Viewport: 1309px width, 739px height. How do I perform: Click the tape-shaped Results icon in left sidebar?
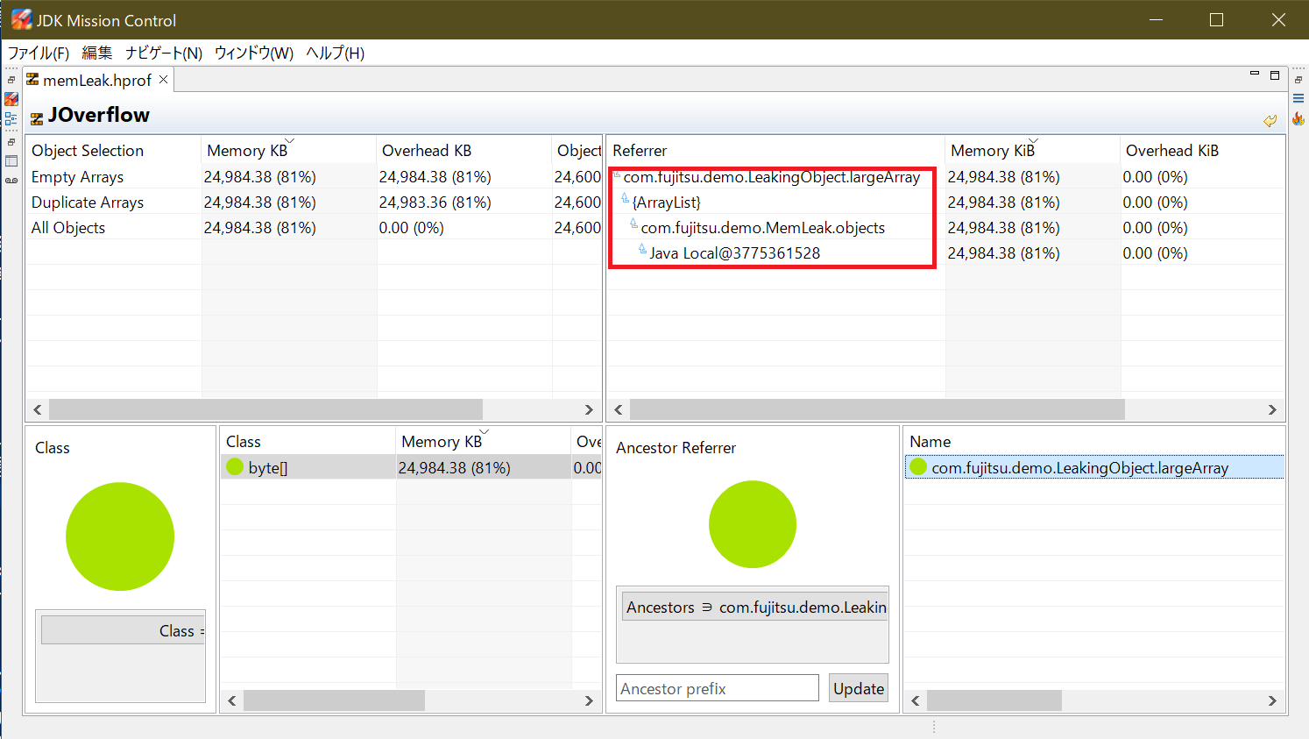coord(11,181)
